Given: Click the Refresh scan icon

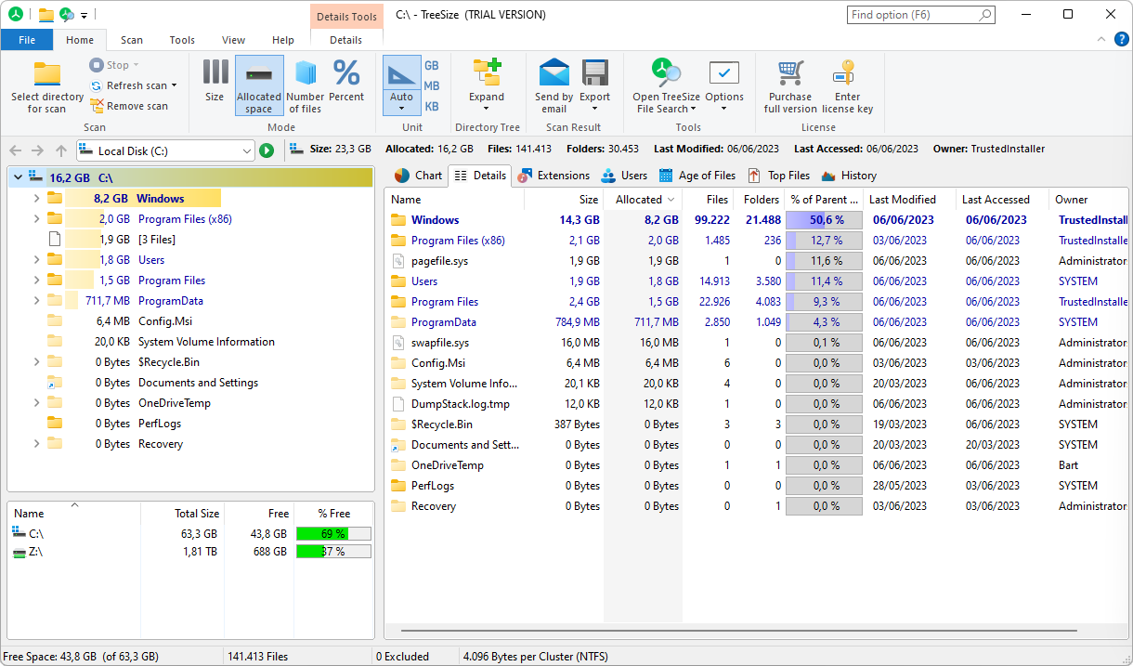Looking at the screenshot, I should click(x=97, y=85).
